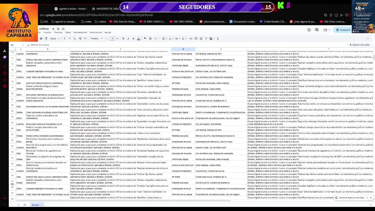Toggle strikethrough formatting
The height and width of the screenshot is (211, 375).
[x=133, y=39]
